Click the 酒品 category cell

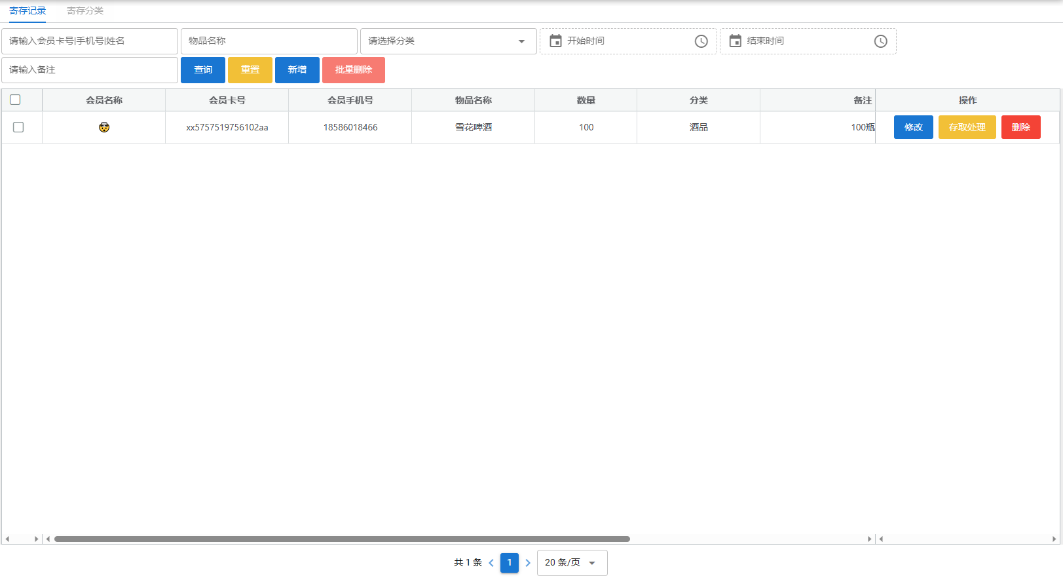[699, 127]
